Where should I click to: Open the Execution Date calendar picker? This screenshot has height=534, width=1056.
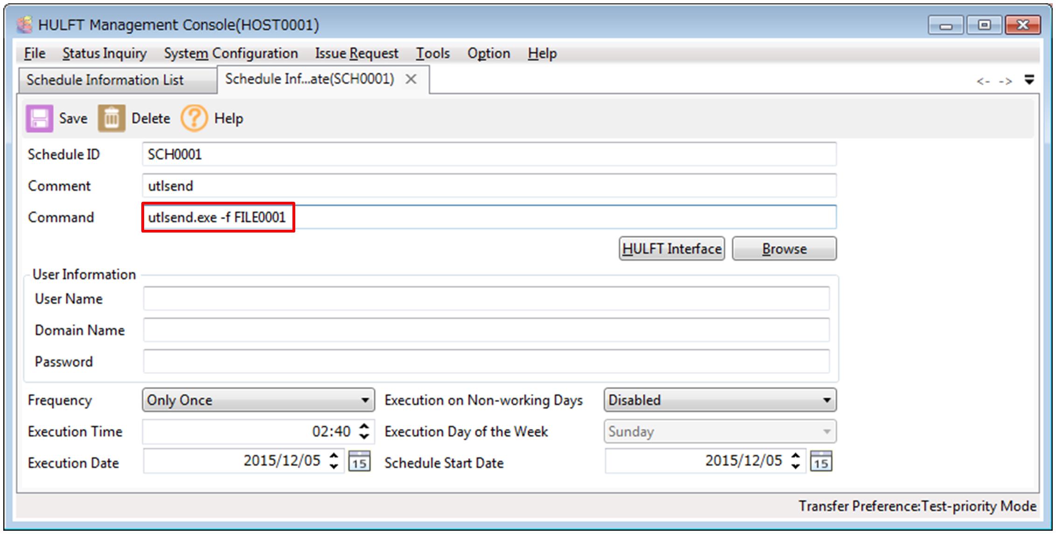click(x=360, y=461)
